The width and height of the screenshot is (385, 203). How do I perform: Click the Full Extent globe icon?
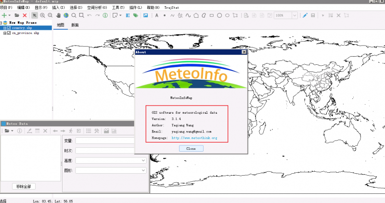coord(66,15)
